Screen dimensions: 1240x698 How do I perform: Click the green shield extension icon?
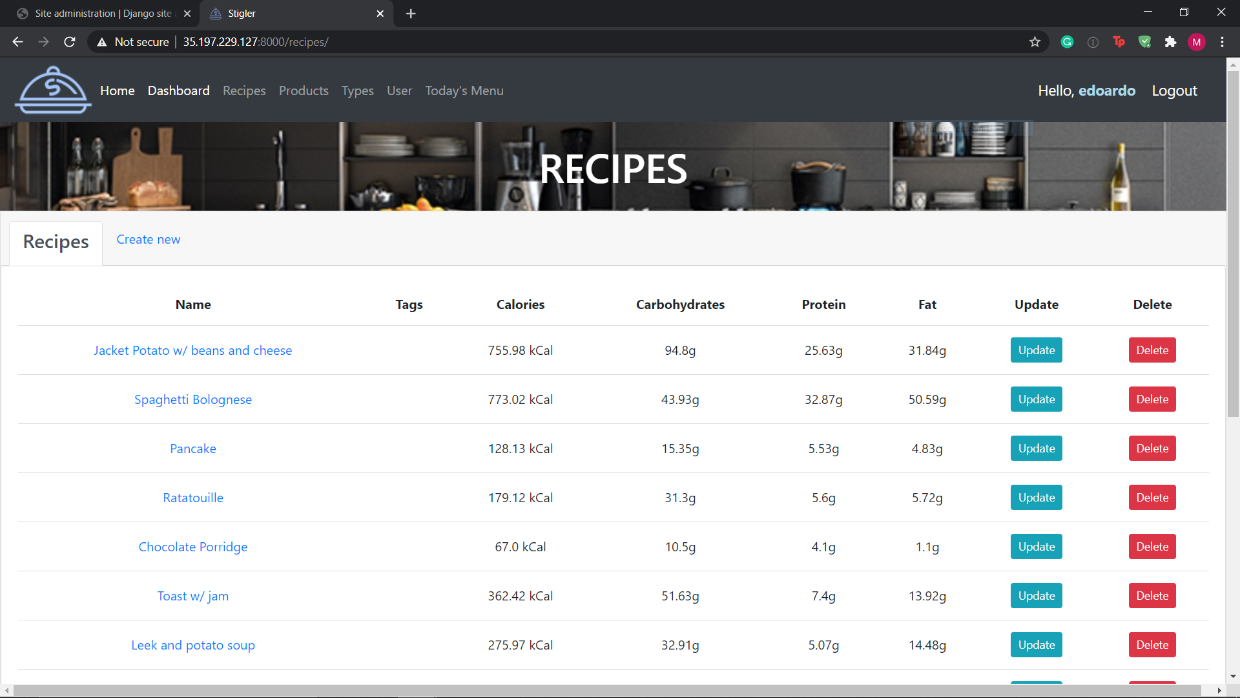1144,42
